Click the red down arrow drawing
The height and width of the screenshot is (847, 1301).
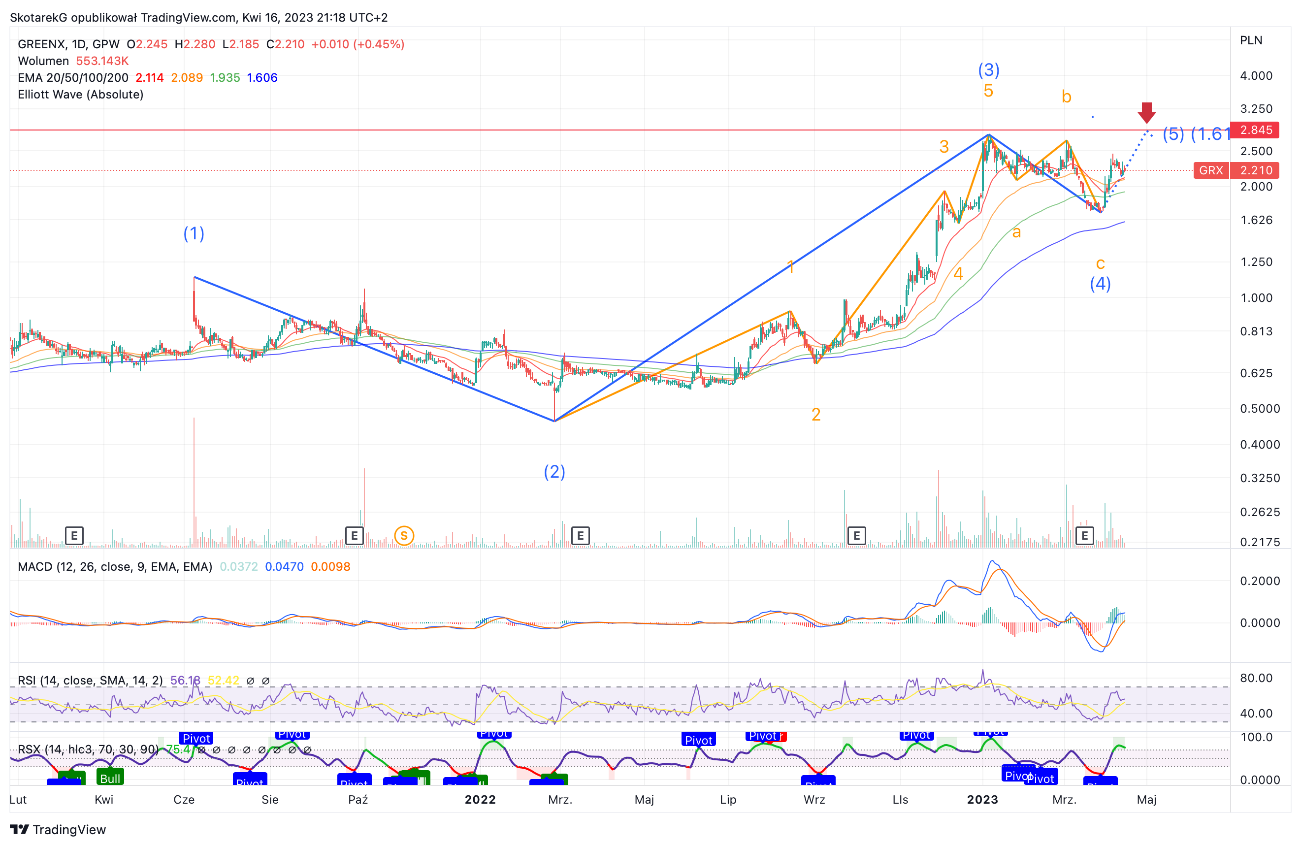(x=1146, y=113)
